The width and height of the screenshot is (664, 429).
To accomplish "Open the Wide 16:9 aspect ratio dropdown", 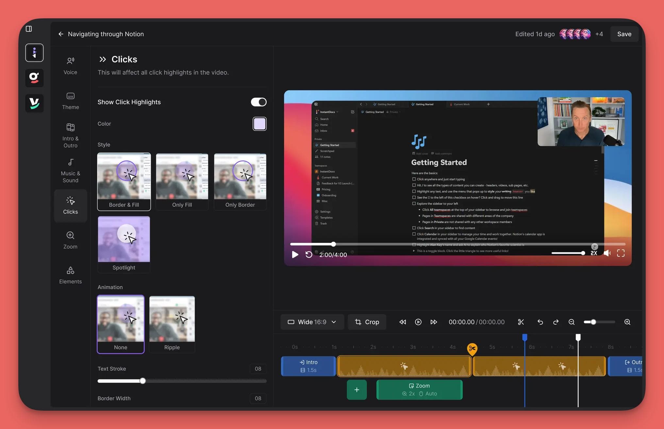I will 312,322.
